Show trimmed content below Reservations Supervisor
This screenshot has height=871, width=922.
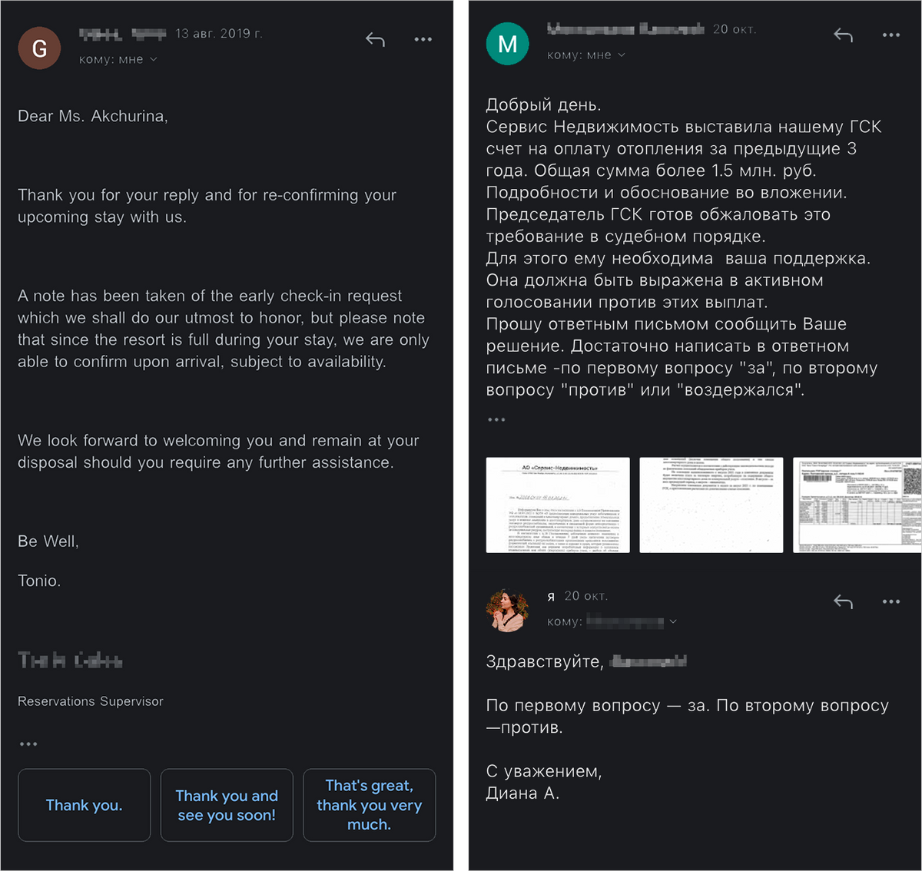pyautogui.click(x=28, y=743)
